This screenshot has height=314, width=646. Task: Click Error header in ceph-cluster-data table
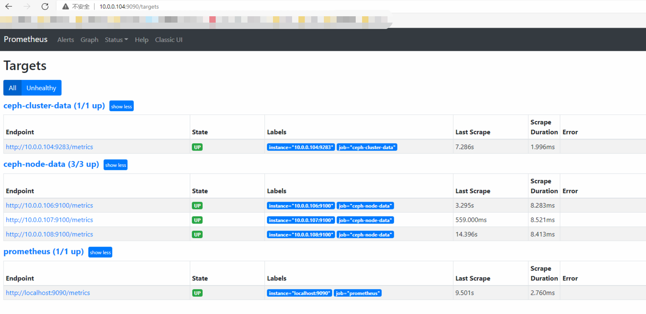tap(570, 132)
